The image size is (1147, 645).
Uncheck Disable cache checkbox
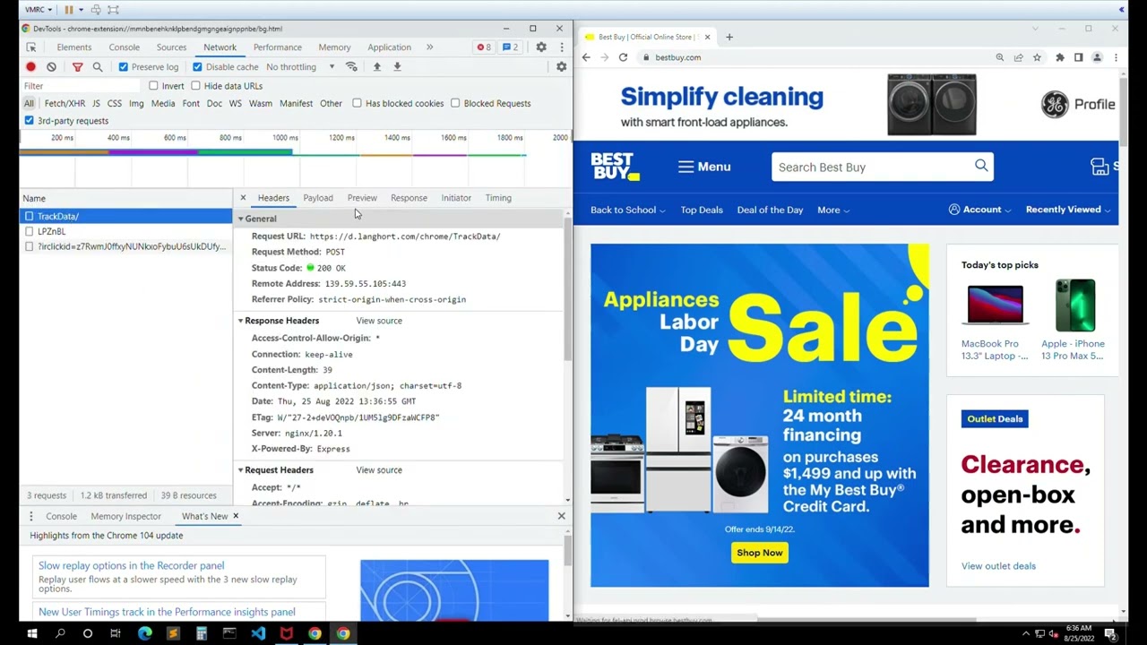point(197,67)
